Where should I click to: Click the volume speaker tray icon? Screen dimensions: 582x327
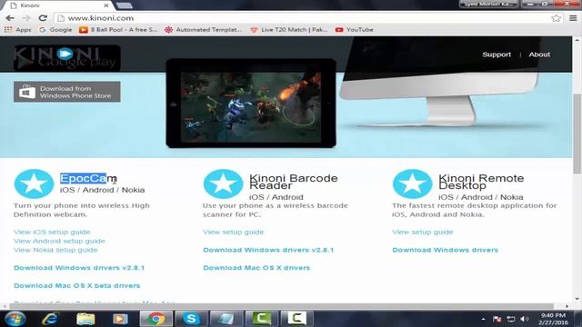(x=524, y=319)
